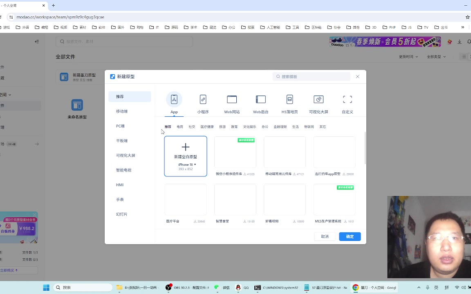This screenshot has height=294, width=471.
Task: Filter templates by 医疗健康 category
Action: pyautogui.click(x=207, y=127)
